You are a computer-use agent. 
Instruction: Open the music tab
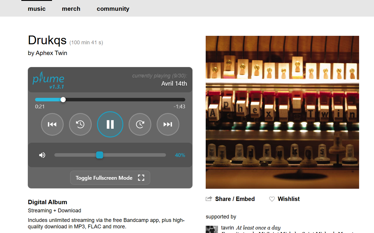[x=37, y=9]
